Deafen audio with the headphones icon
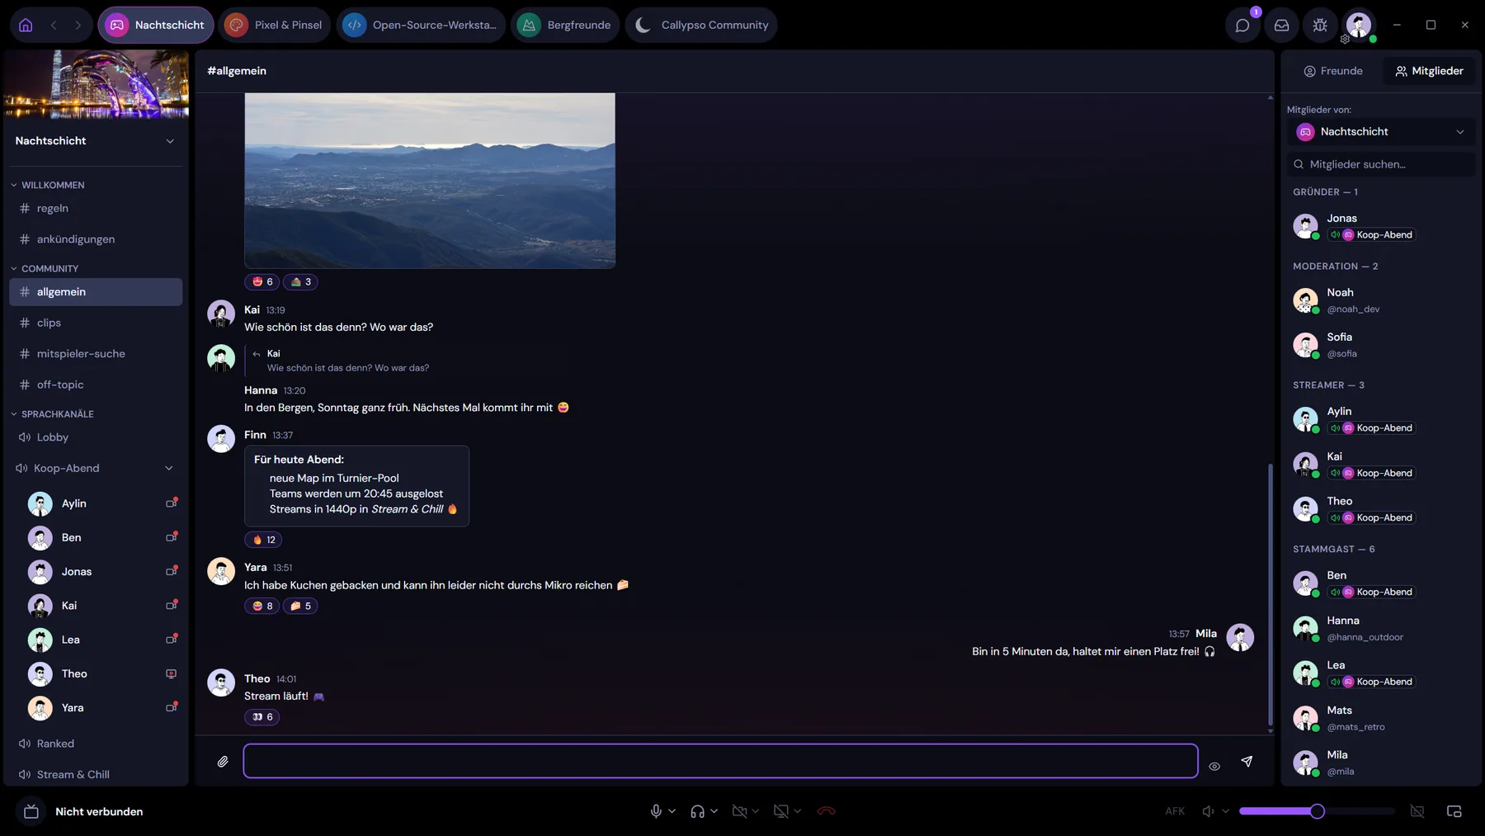 697,811
